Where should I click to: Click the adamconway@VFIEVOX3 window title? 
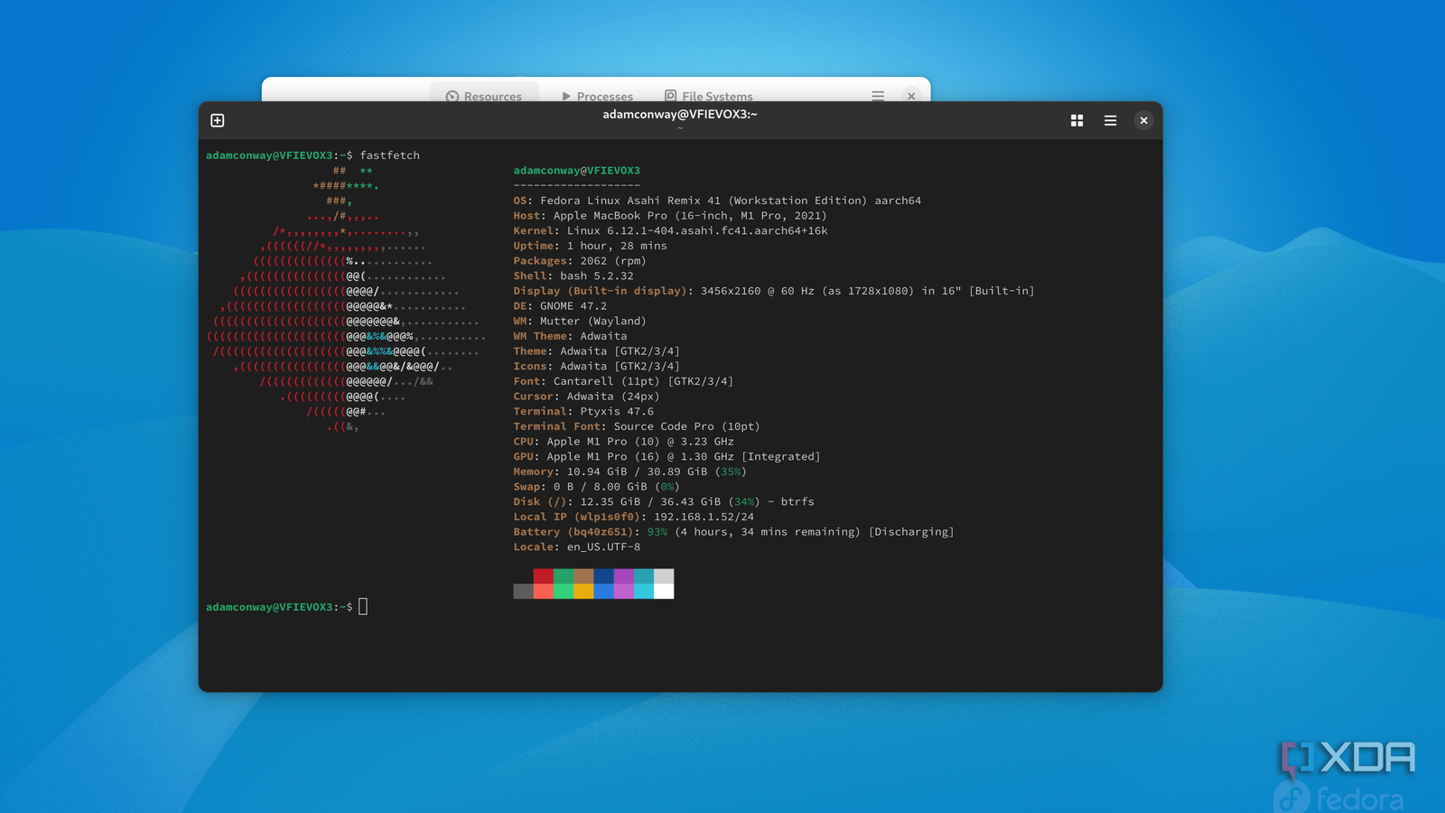pyautogui.click(x=680, y=115)
